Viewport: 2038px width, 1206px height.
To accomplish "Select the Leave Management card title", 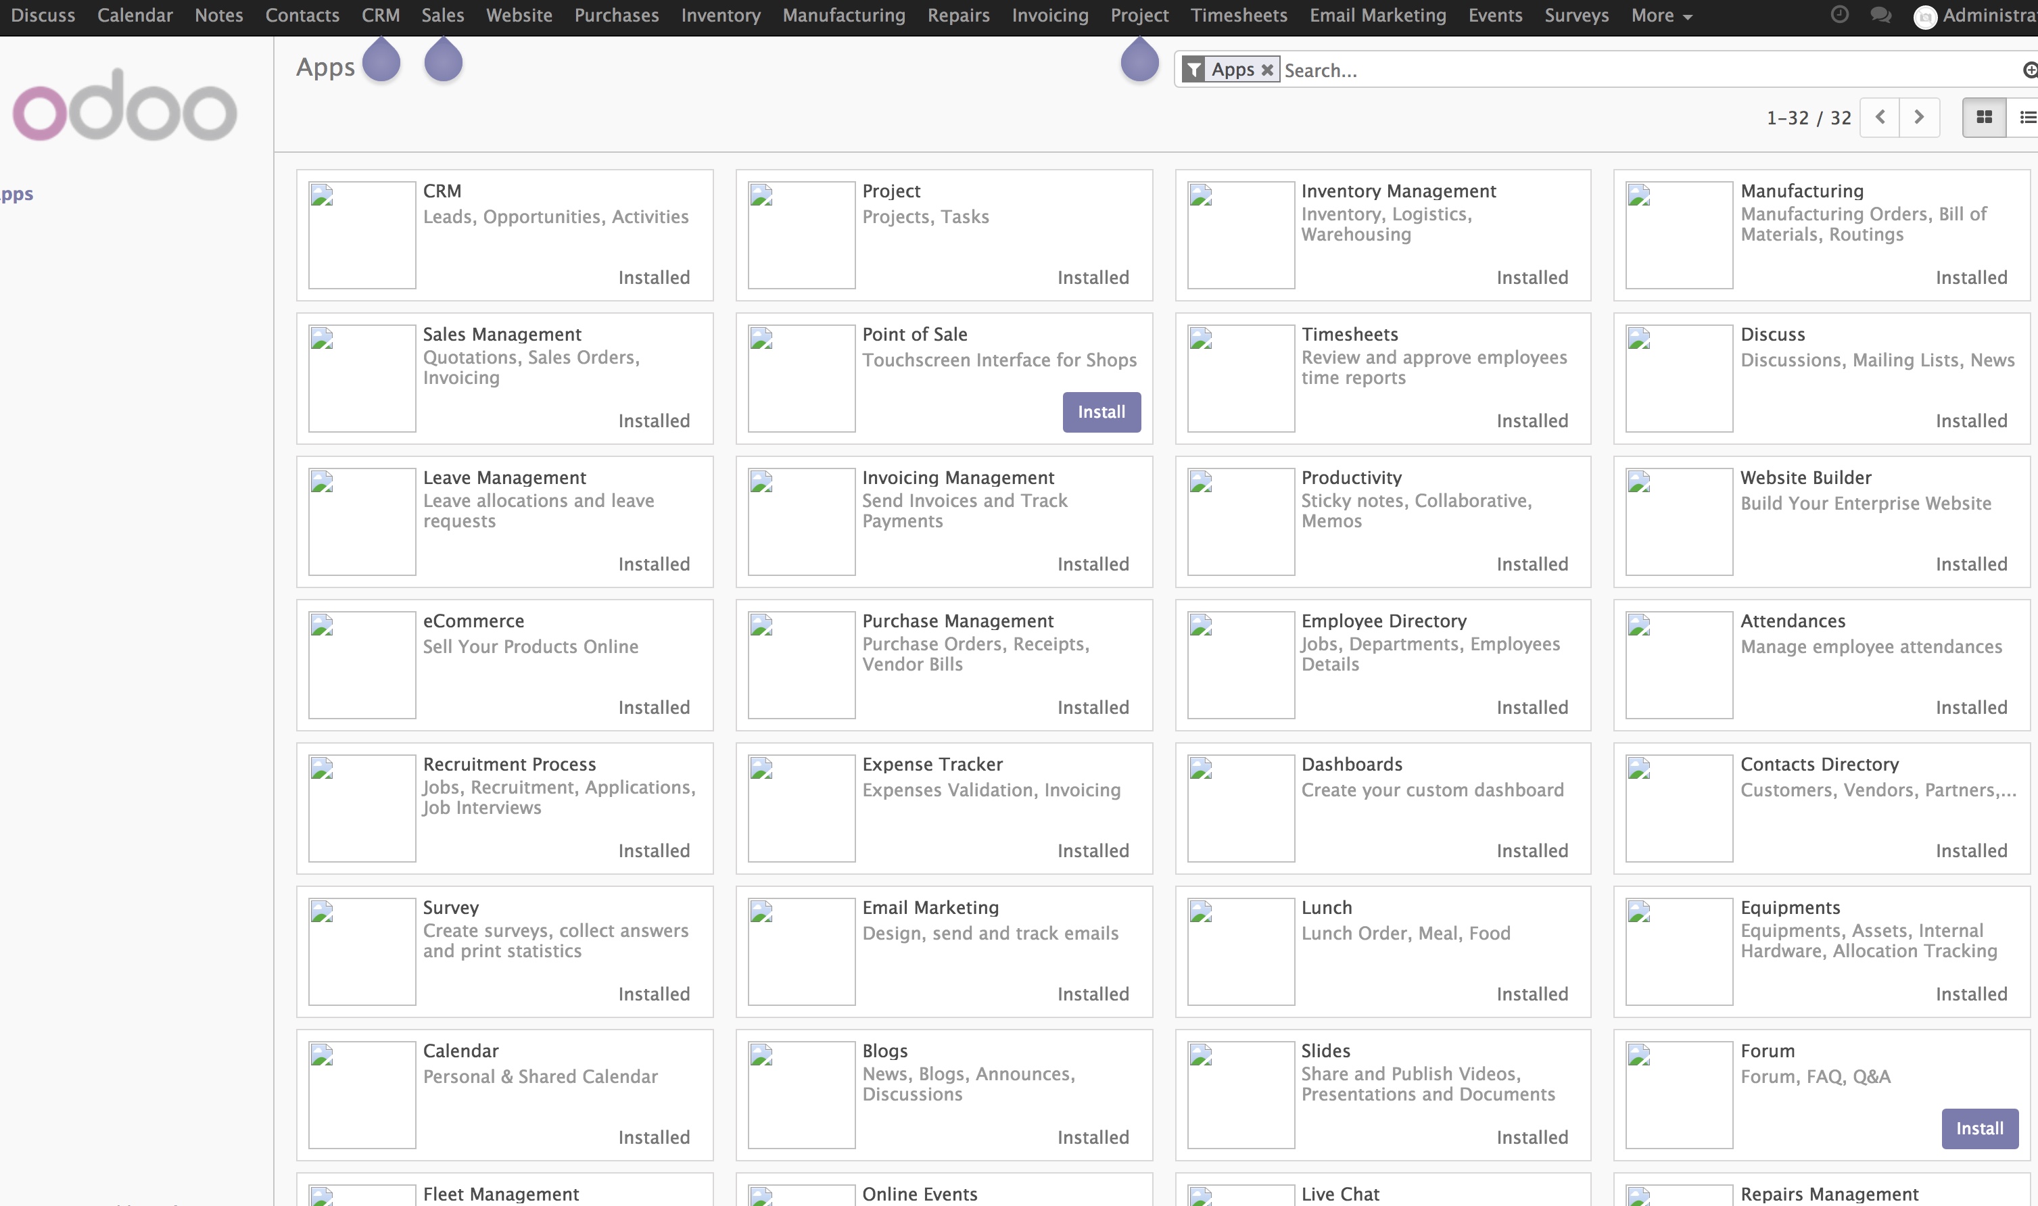I will 504,478.
